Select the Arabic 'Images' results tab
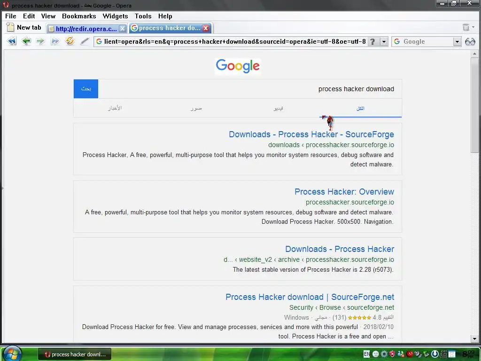481x361 pixels. (x=196, y=108)
